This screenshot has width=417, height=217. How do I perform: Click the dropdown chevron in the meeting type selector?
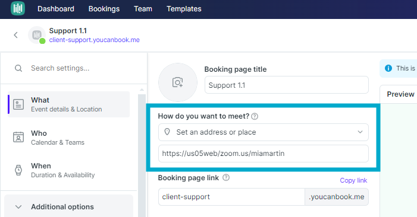point(360,132)
